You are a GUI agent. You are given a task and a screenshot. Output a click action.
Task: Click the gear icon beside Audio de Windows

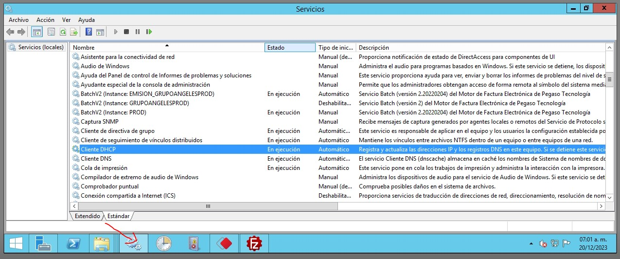point(75,66)
